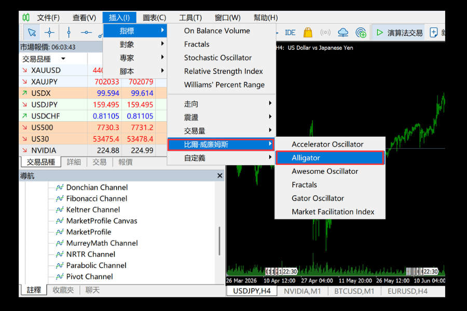Click the navigator panel vertical scrollbar
This screenshot has height=311, width=467.
[x=219, y=241]
